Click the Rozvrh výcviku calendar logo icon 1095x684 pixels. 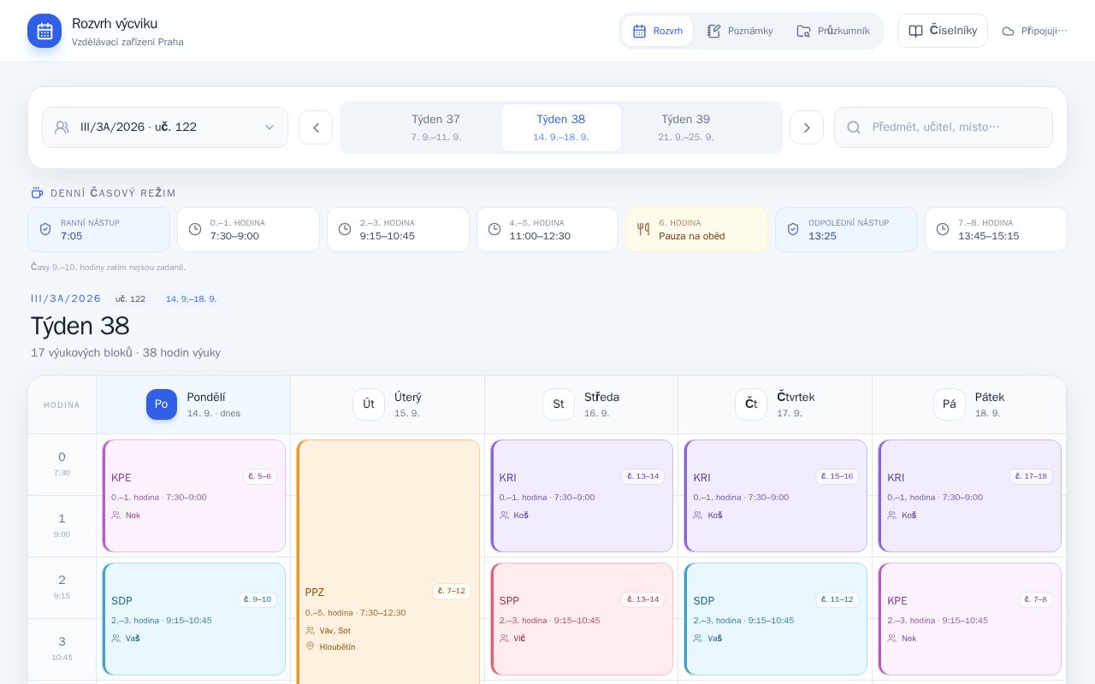point(44,31)
